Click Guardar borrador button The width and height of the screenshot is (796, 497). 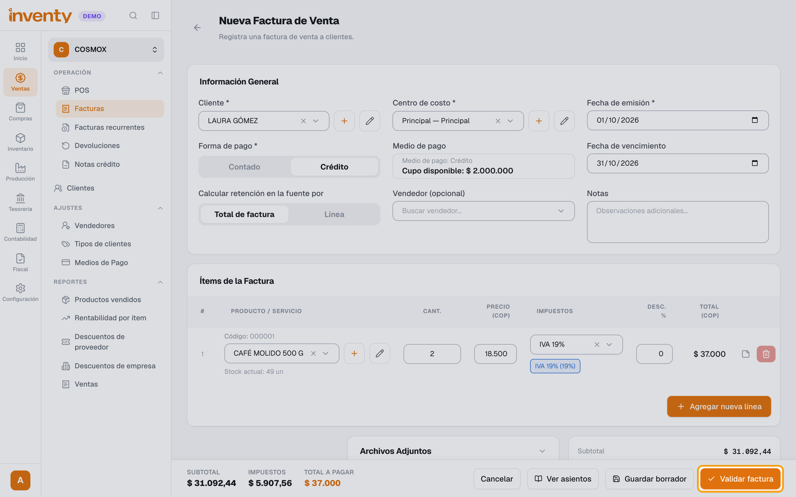[649, 479]
